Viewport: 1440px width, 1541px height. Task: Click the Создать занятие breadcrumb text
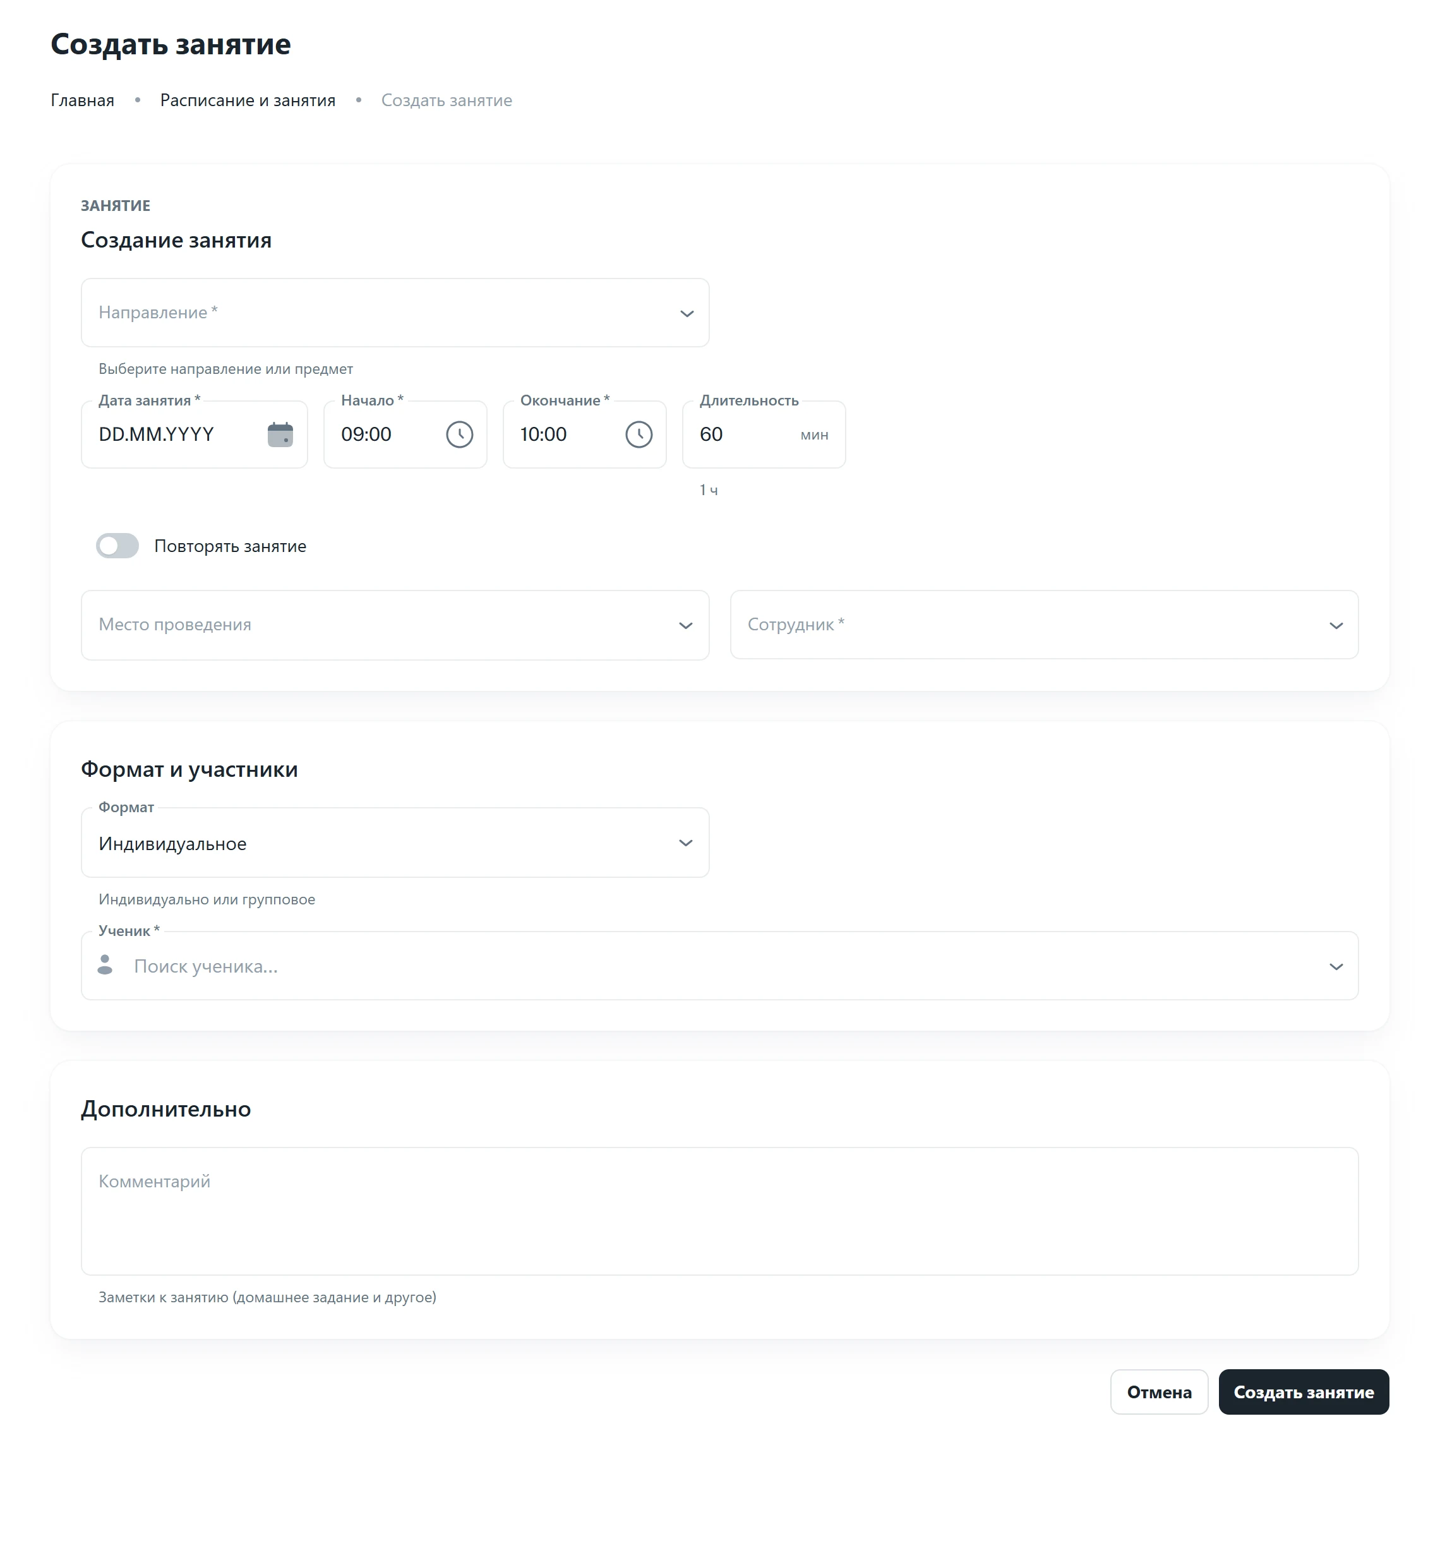pos(447,100)
